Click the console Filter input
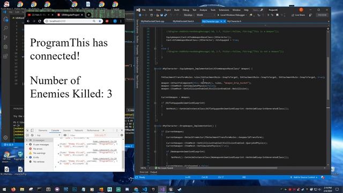Image resolution: width=343 pixels, height=193 pixels. (x=81, y=135)
